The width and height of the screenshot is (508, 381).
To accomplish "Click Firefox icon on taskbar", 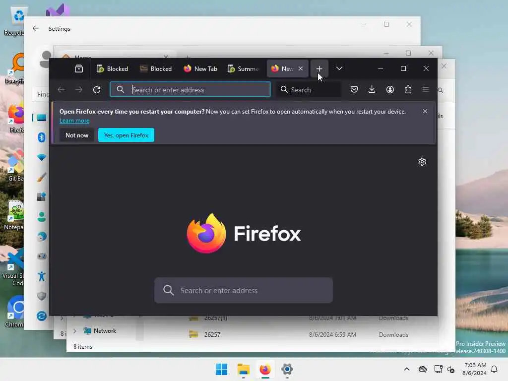I will (265, 369).
